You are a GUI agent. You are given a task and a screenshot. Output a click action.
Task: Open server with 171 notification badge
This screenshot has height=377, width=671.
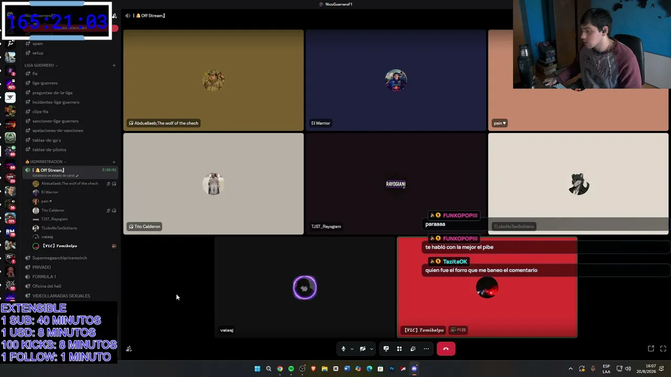tap(10, 218)
